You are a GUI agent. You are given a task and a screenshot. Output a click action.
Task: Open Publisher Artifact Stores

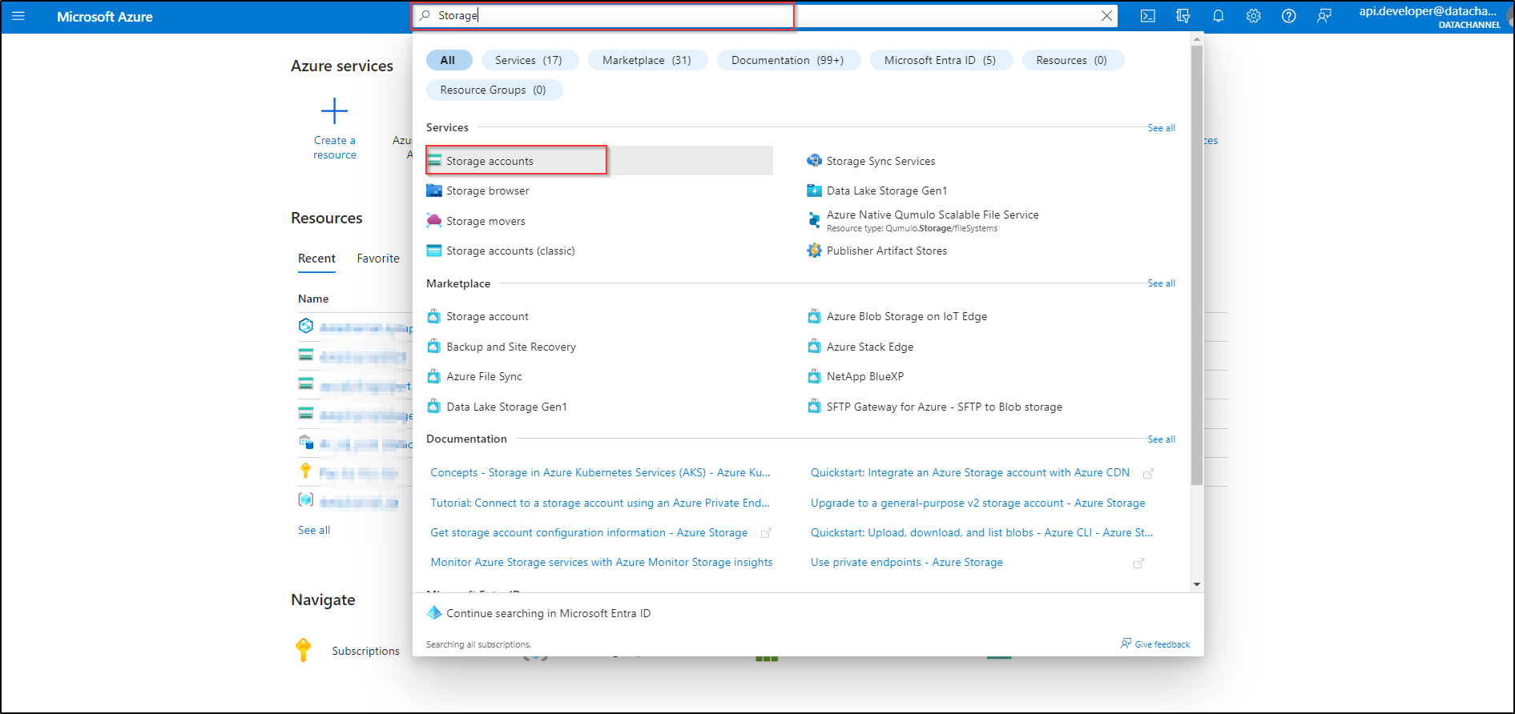point(877,251)
